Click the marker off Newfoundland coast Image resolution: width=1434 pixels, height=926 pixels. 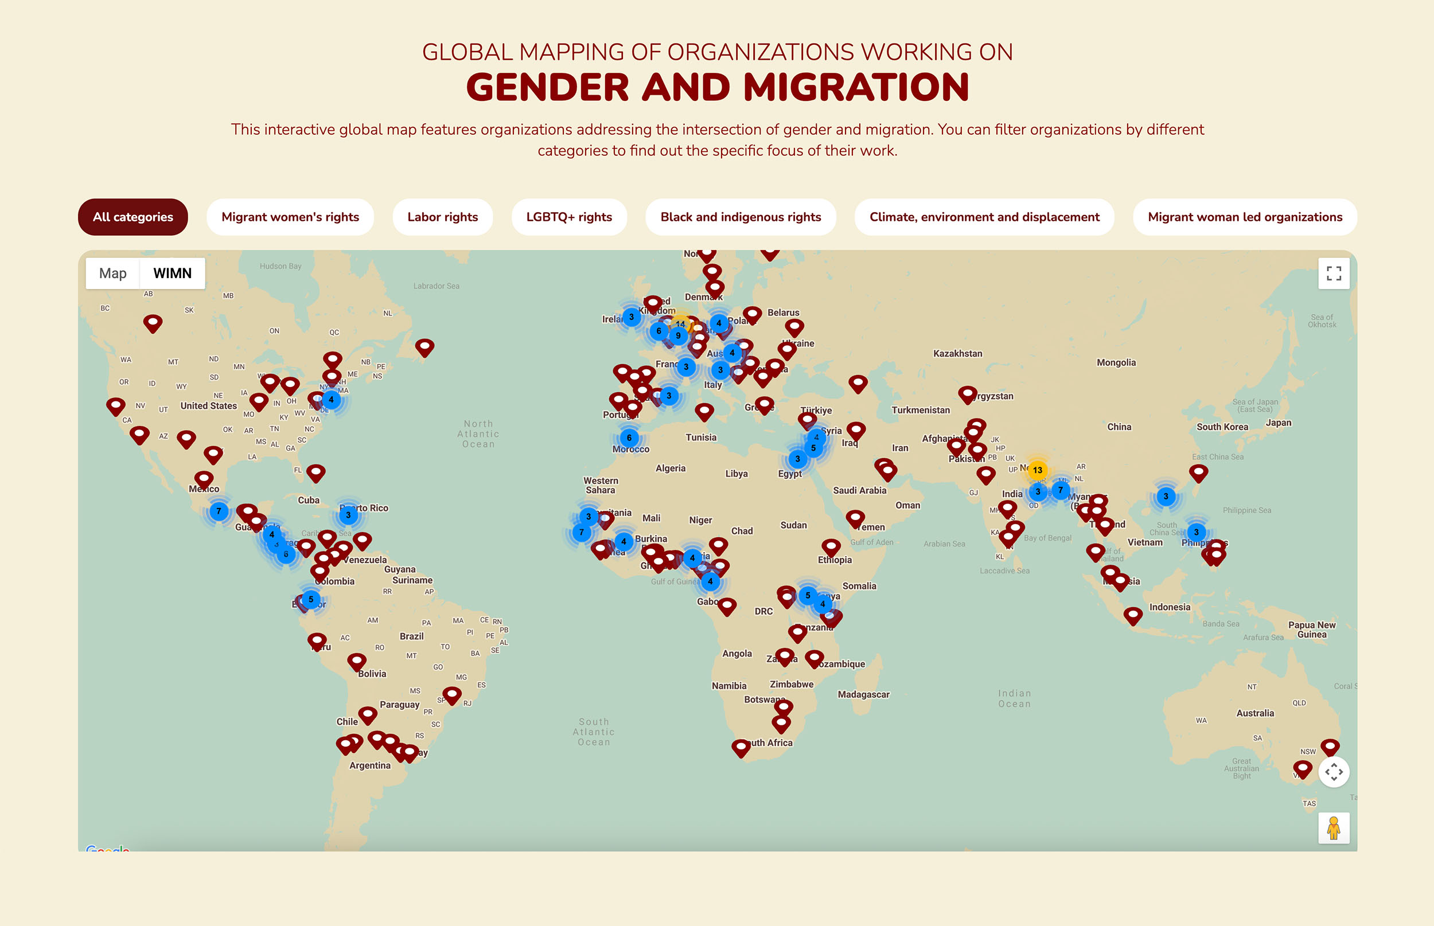424,348
